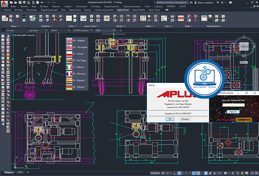Toggle 2D object snap in the status bar
The height and width of the screenshot is (176, 259).
198,173
